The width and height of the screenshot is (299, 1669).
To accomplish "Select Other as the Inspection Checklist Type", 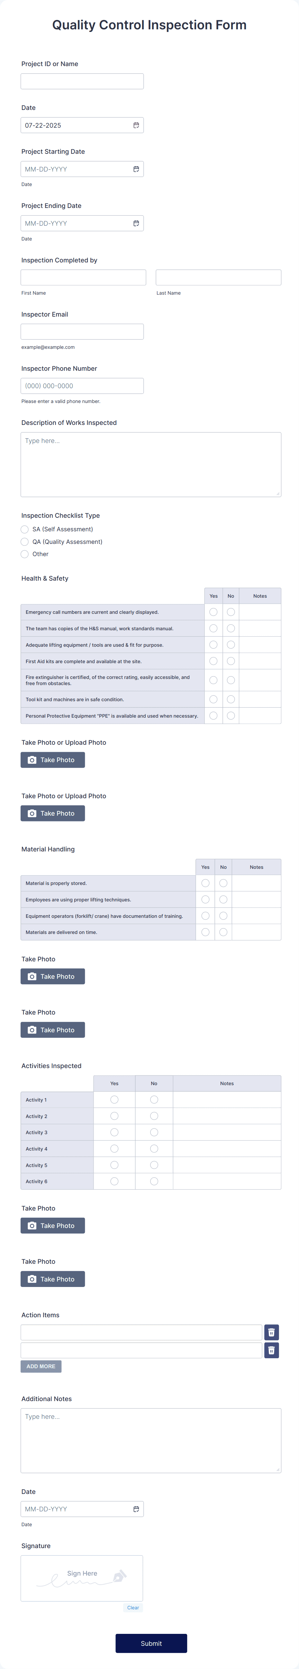I will 24,554.
